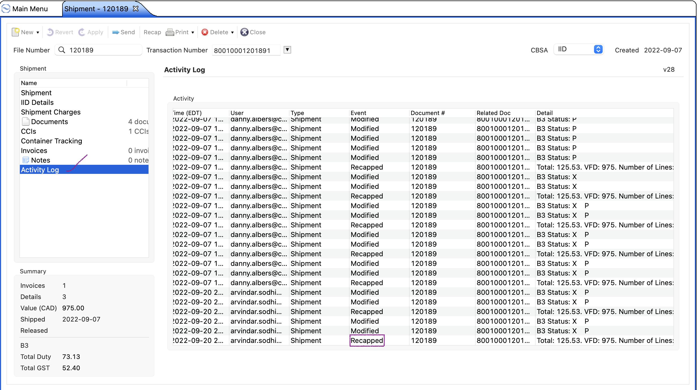Click the Apply icon in toolbar

point(82,32)
